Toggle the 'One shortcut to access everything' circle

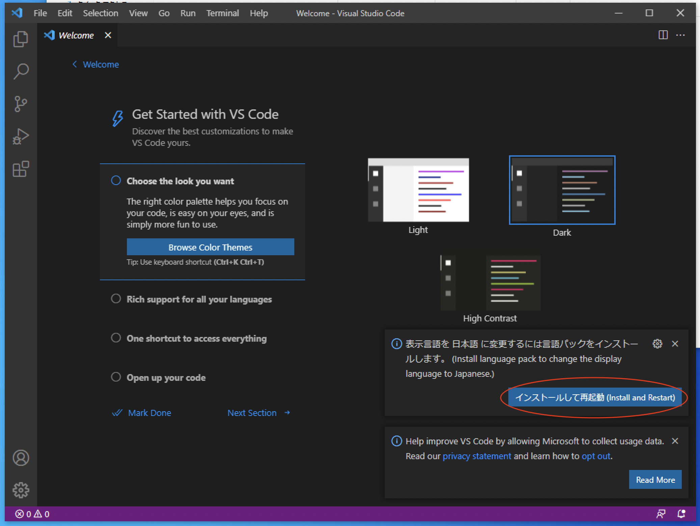coord(116,338)
